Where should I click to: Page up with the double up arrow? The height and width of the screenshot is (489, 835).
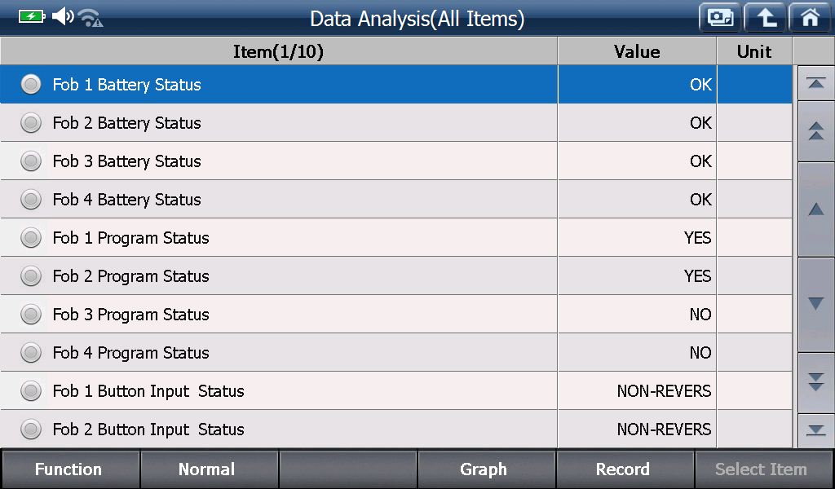815,131
